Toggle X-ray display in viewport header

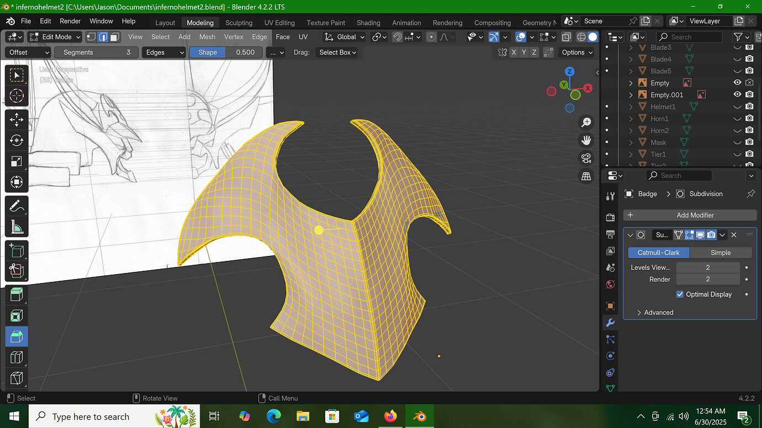coord(566,37)
